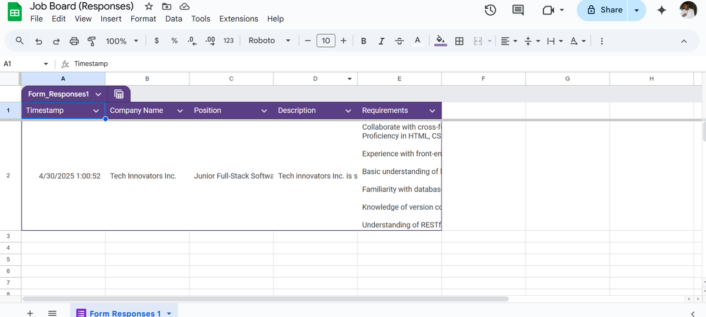The image size is (706, 317).
Task: Star the Job Board (Responses) document
Action: pyautogui.click(x=149, y=6)
